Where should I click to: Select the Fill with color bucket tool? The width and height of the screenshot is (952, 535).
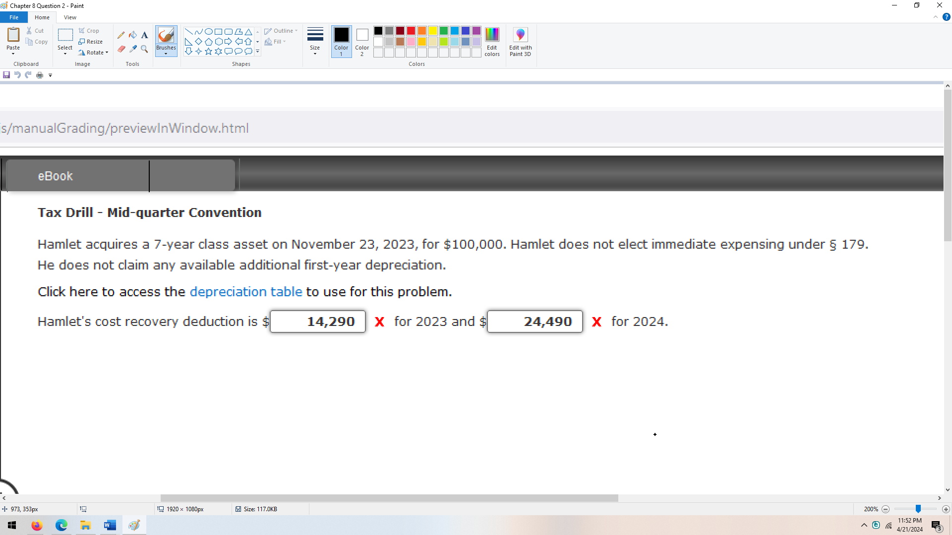[133, 35]
